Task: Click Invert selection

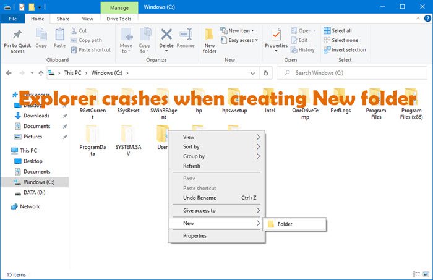Action: click(345, 50)
